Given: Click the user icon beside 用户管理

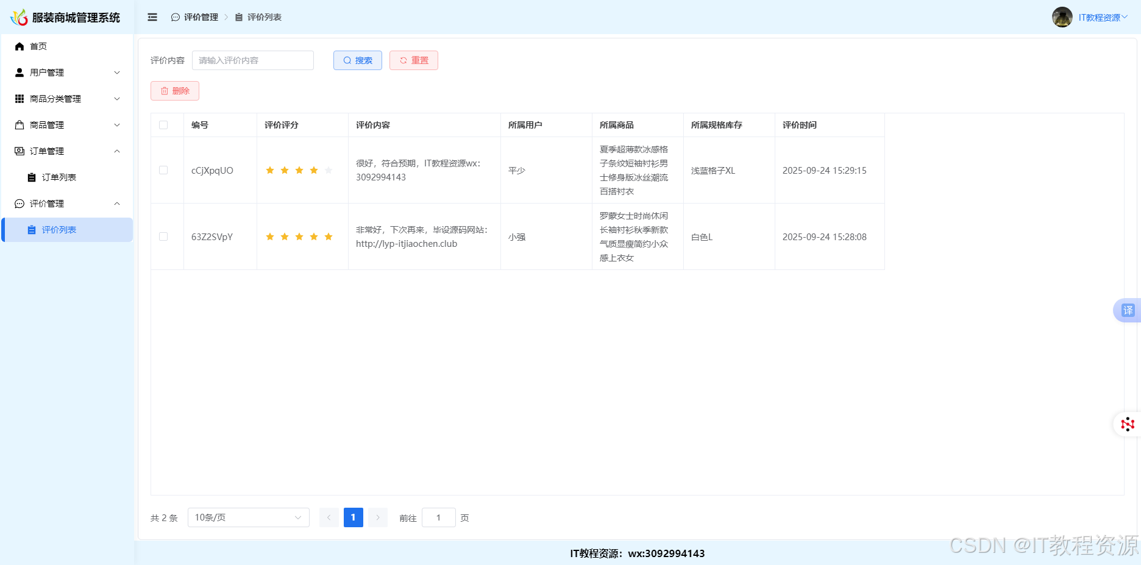Looking at the screenshot, I should coord(20,73).
